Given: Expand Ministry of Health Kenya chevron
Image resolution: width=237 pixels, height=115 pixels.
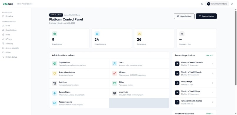Looking at the screenshot, I should (213, 92).
